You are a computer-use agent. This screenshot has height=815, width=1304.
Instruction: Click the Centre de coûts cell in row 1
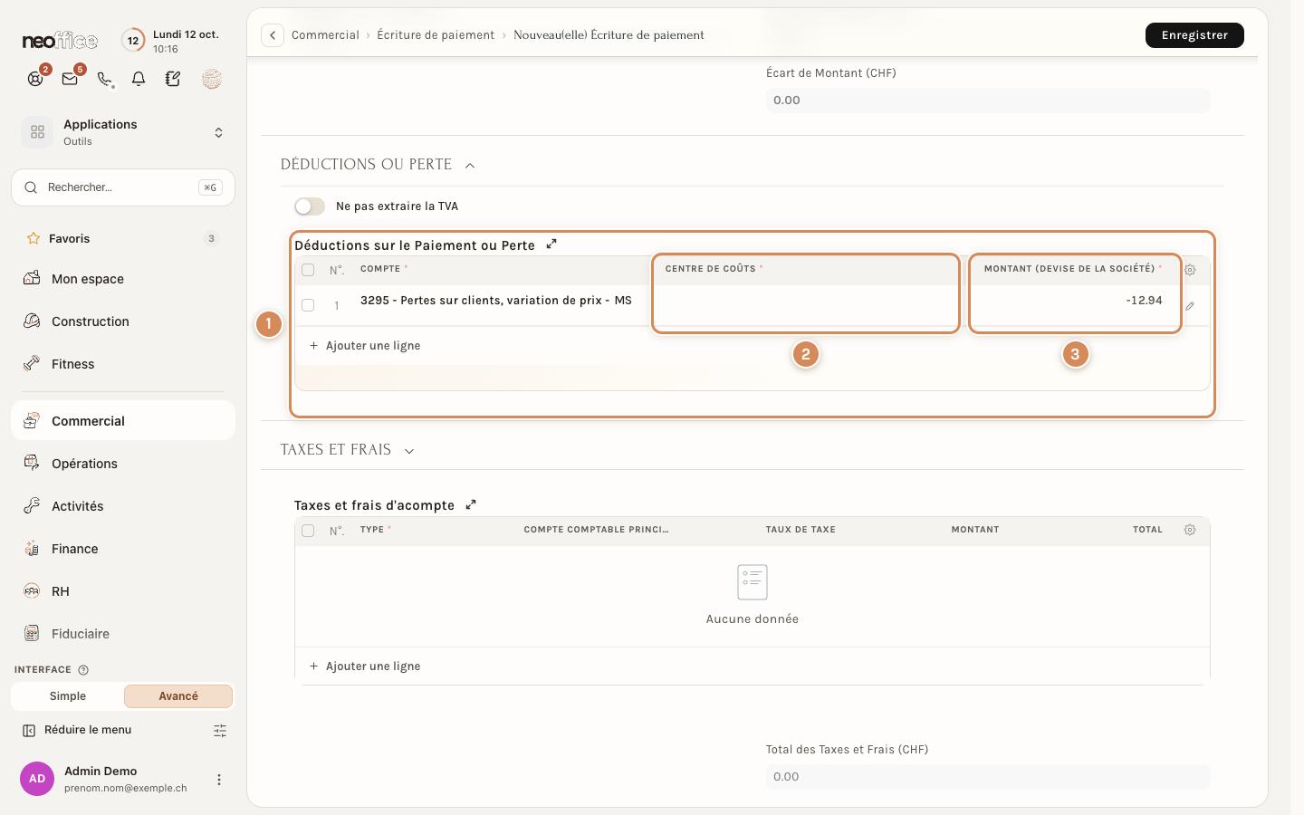(x=806, y=305)
